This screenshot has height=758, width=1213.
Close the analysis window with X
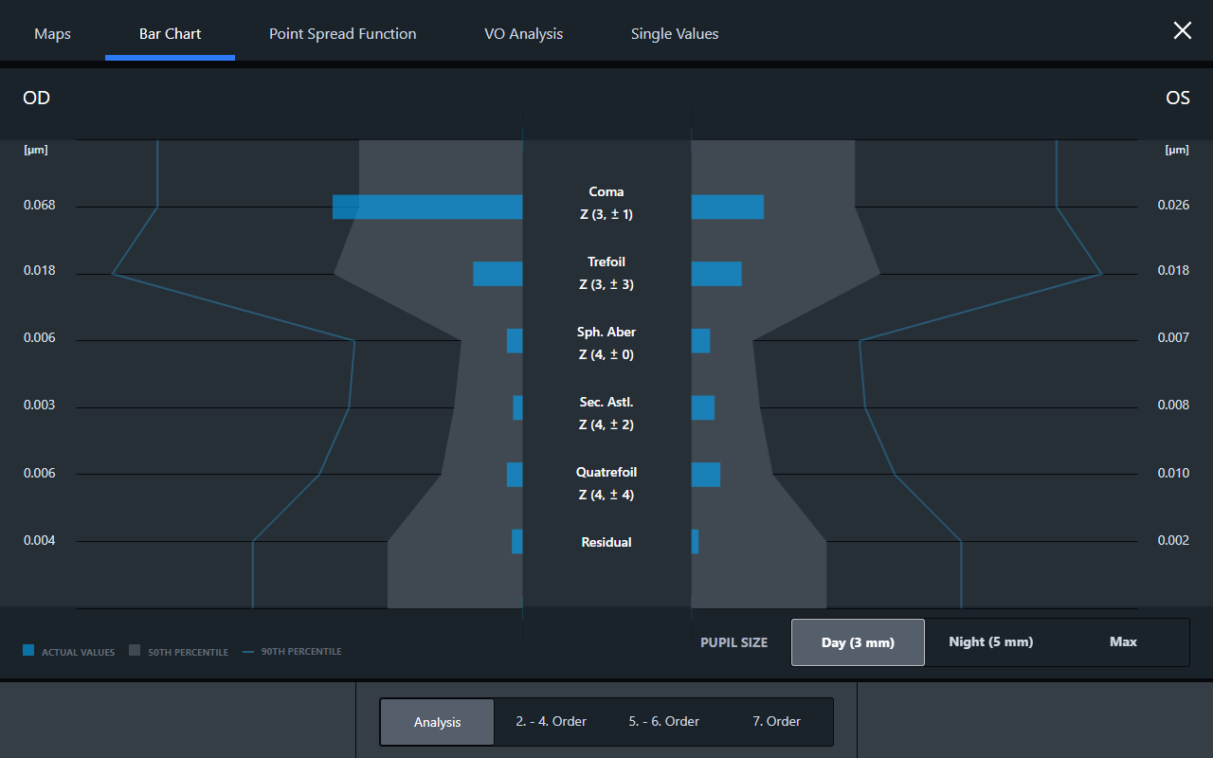pos(1182,31)
